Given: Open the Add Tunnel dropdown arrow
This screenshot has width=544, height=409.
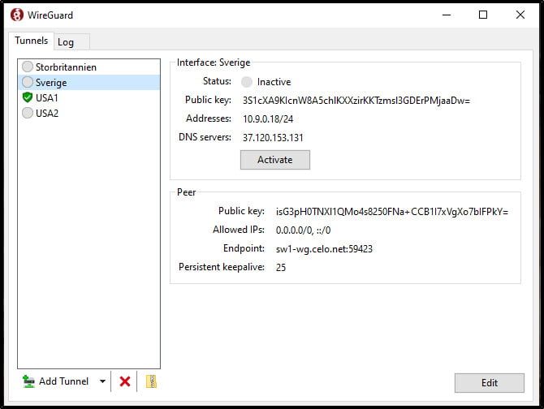Looking at the screenshot, I should point(102,381).
